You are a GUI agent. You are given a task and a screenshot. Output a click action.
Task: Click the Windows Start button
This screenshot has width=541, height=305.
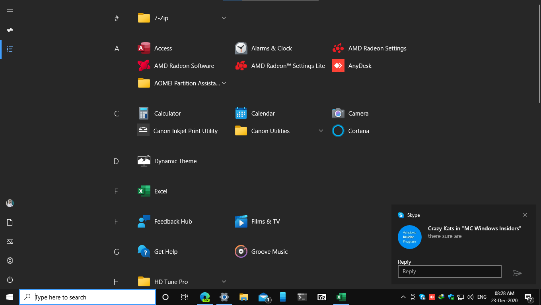click(10, 297)
